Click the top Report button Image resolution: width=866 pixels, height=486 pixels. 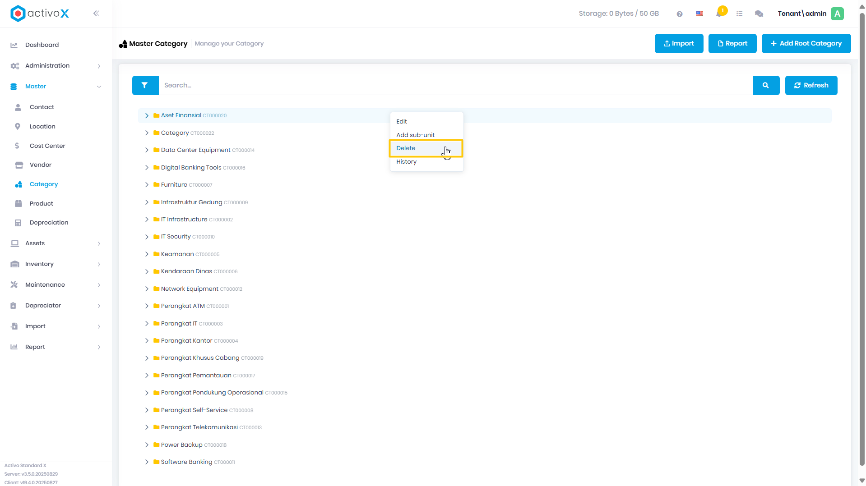click(x=732, y=44)
